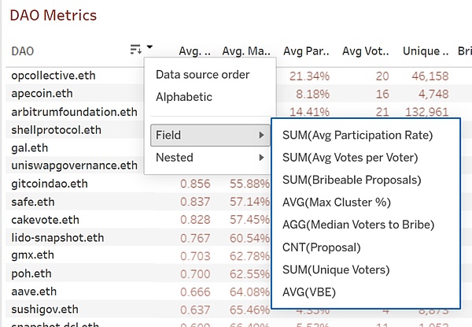
Task: Open the DAO header dropdown caret
Action: pyautogui.click(x=149, y=46)
